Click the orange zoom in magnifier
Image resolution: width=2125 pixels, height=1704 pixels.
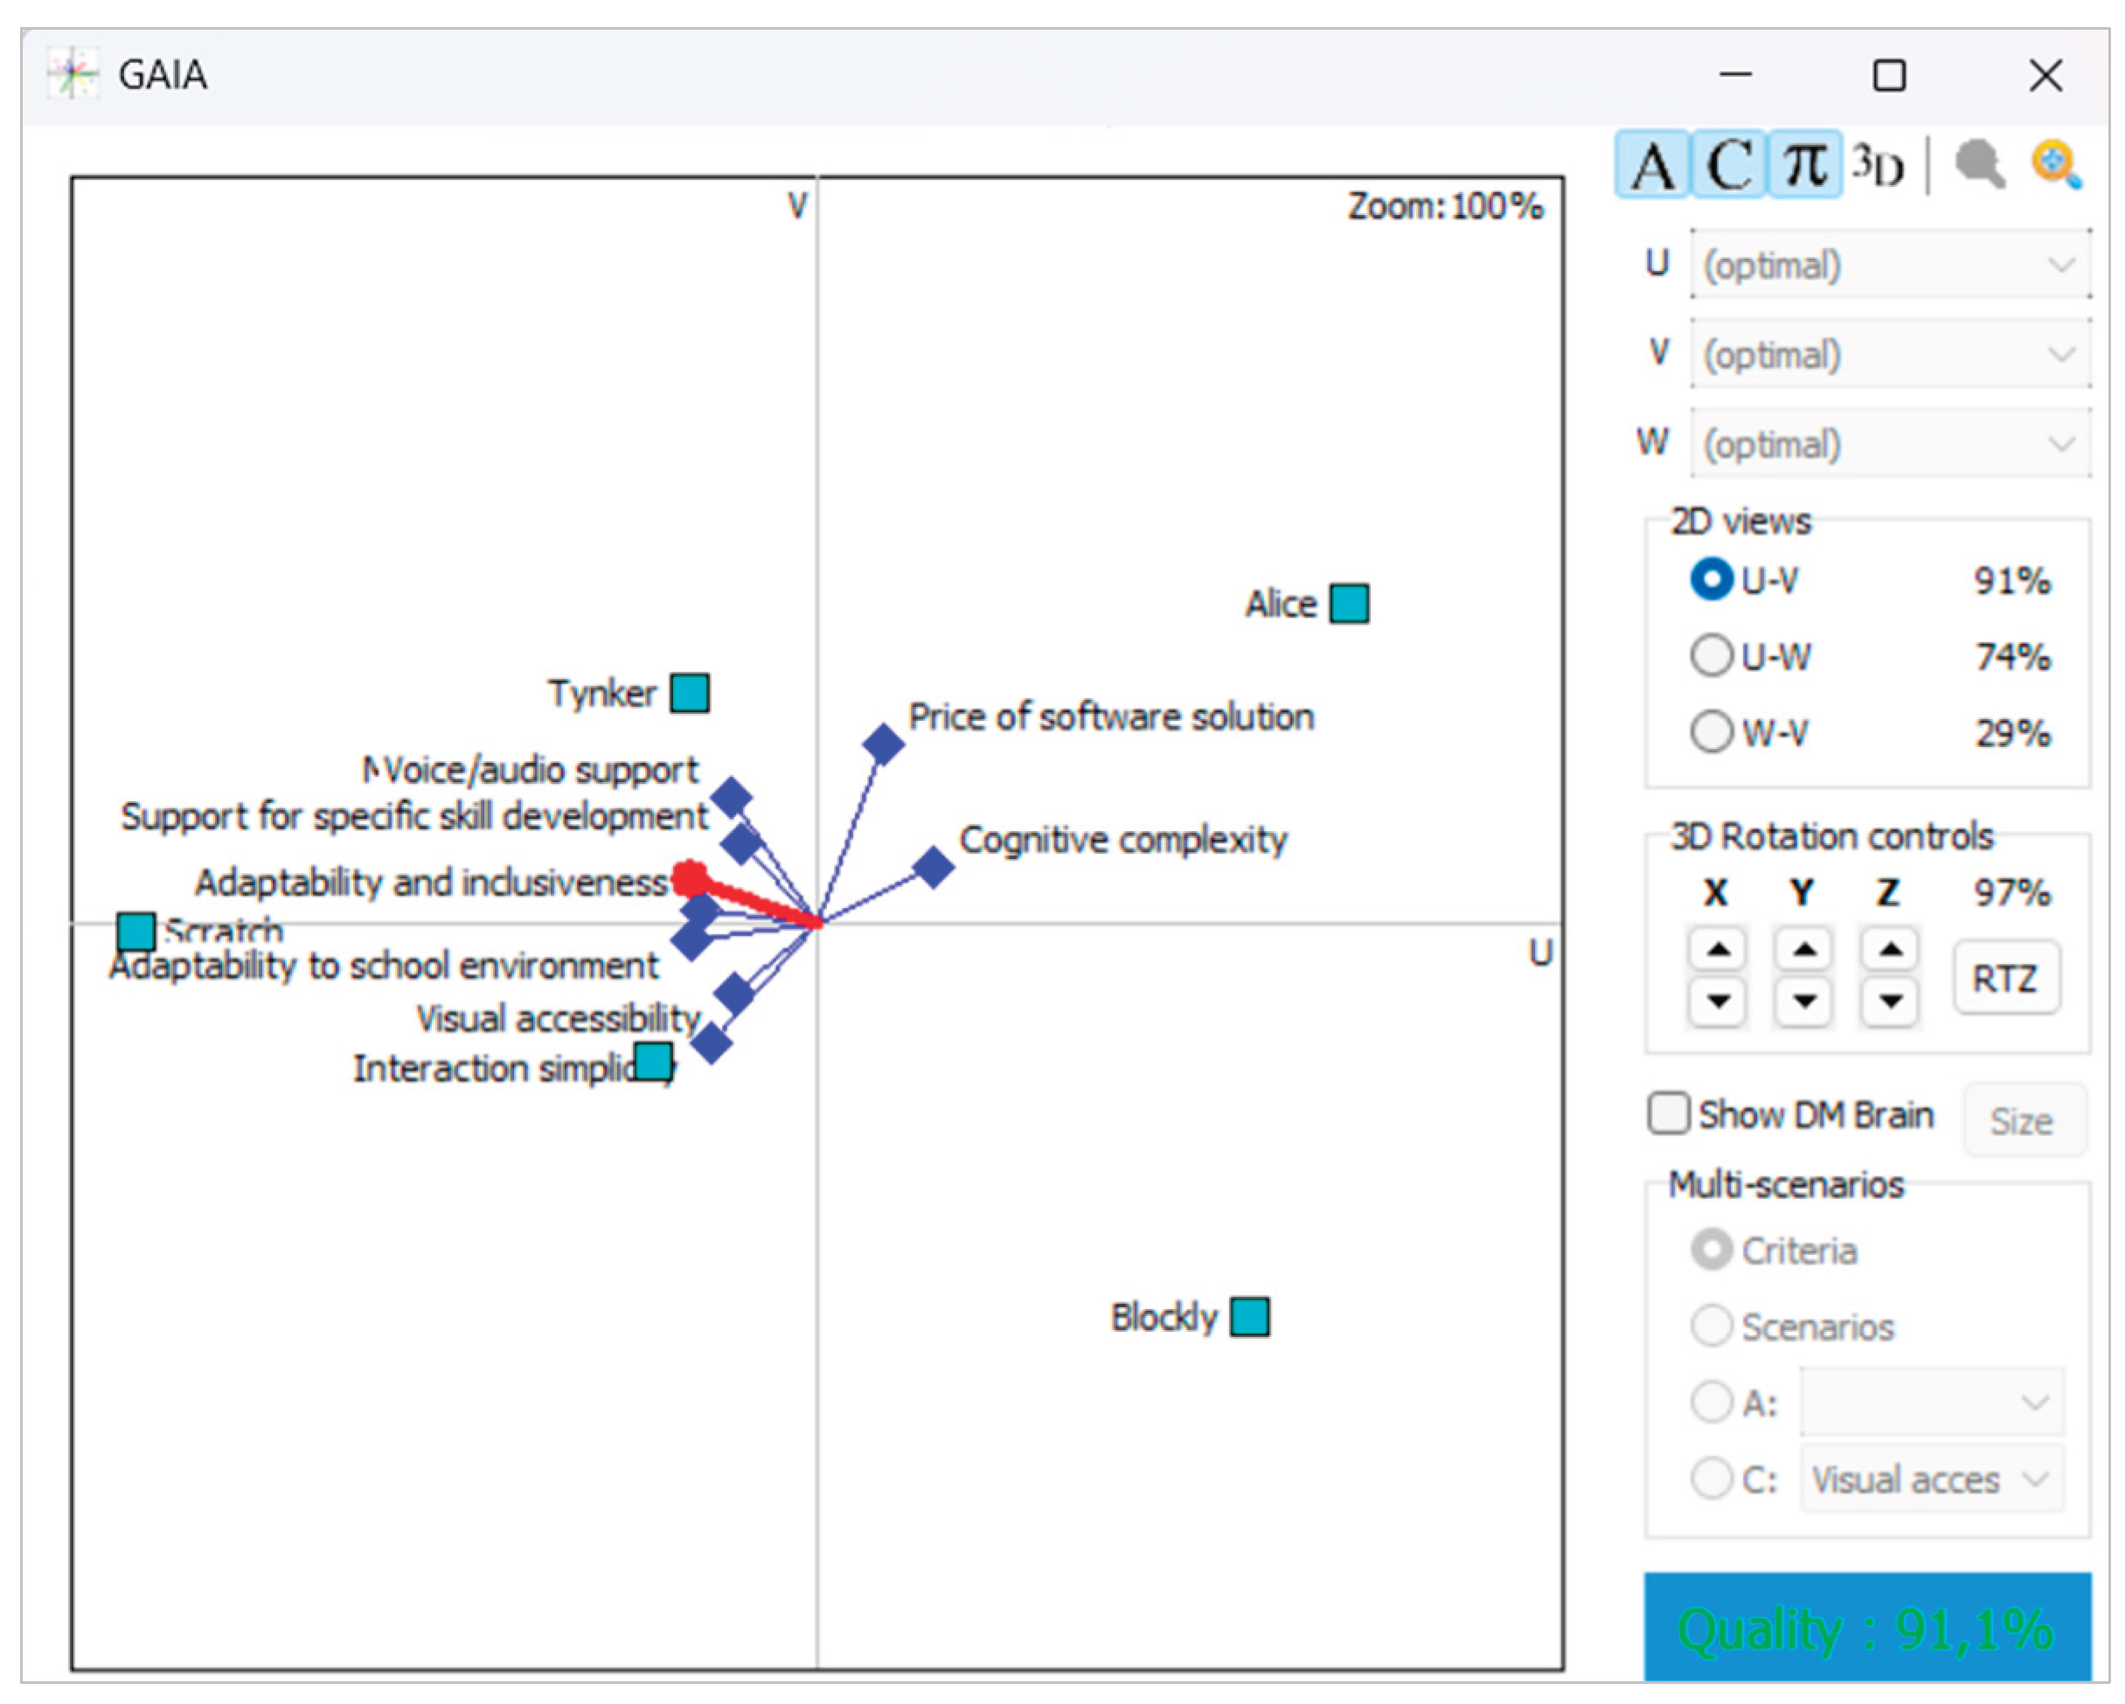coord(2057,164)
